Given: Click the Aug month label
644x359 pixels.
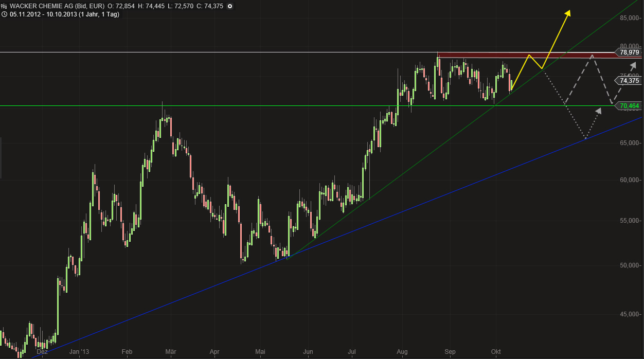Looking at the screenshot, I should 402,352.
